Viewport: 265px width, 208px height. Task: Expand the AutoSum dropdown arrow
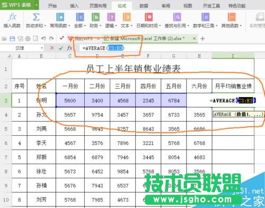tap(45, 26)
